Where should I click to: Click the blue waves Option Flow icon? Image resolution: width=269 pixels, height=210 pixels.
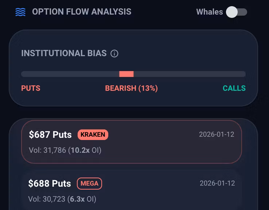(20, 12)
